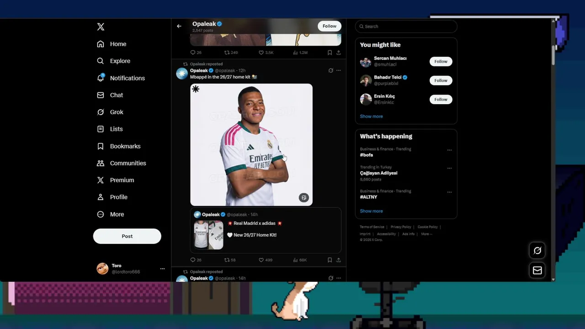Image resolution: width=585 pixels, height=329 pixels.
Task: Share the top post with 1.2M views
Action: (339, 53)
